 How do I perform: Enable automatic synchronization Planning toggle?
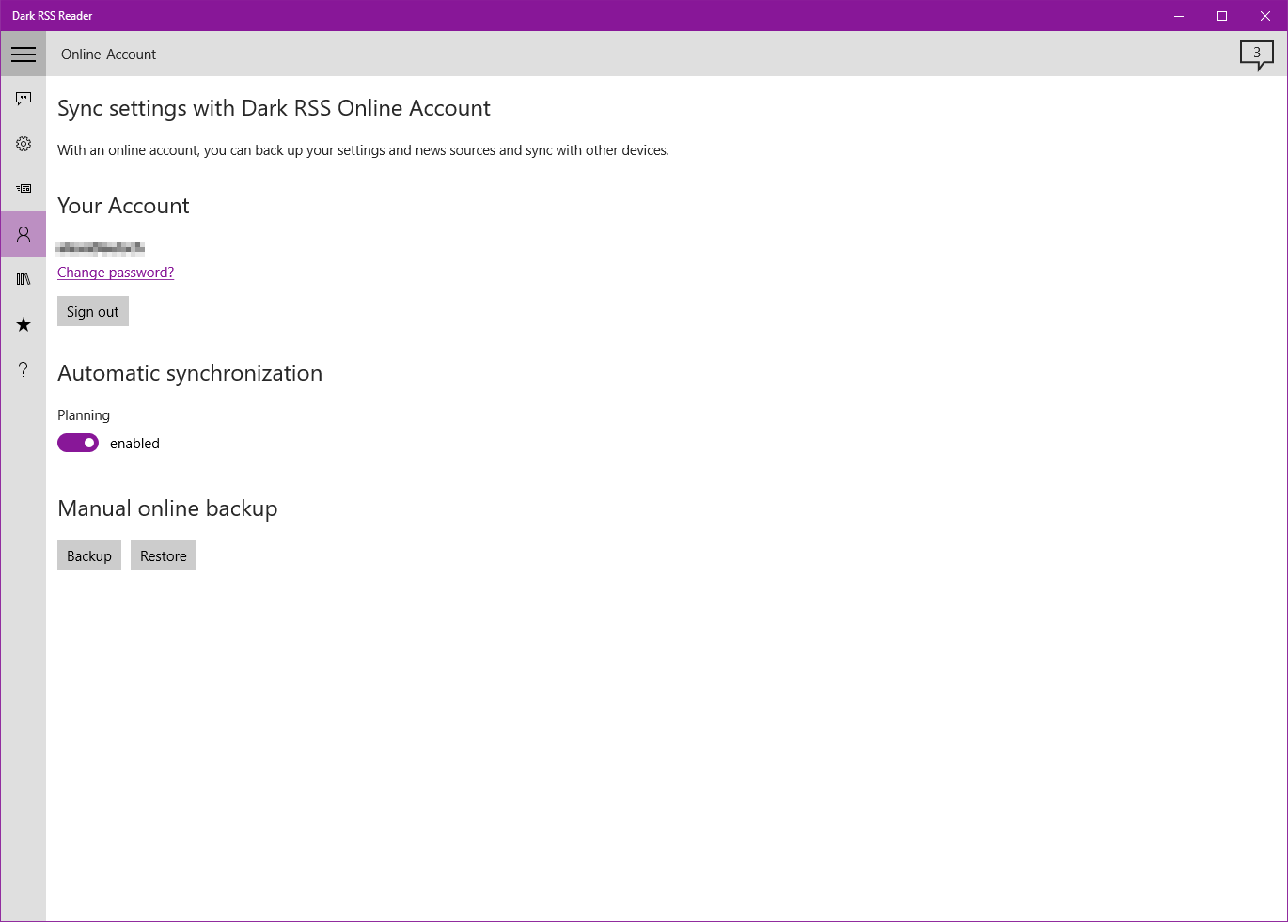[x=78, y=442]
